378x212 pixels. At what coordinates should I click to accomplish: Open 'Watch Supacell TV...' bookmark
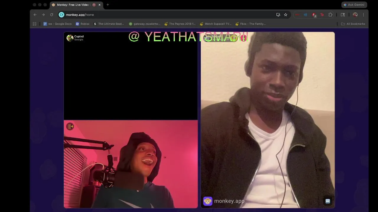click(215, 24)
